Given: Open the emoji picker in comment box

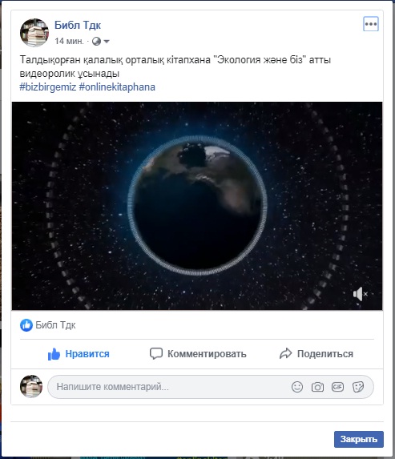Looking at the screenshot, I should 297,387.
